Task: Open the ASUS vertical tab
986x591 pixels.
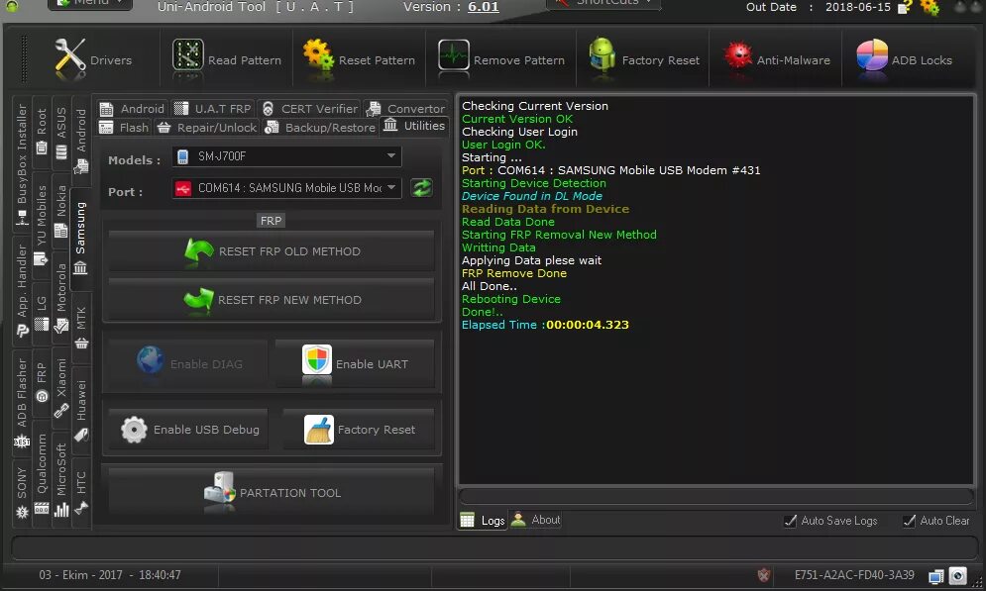Action: pyautogui.click(x=61, y=133)
